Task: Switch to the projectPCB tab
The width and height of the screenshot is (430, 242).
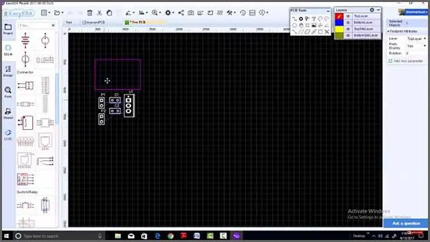Action: point(94,22)
